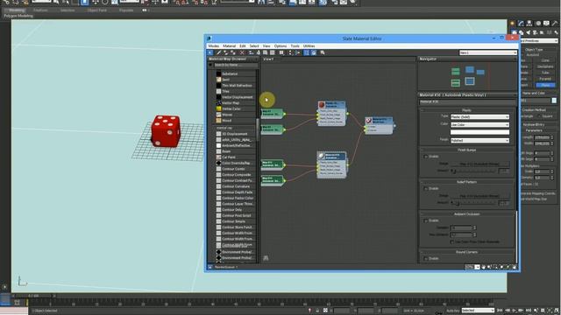Open Display tab in command panel

pos(546,24)
